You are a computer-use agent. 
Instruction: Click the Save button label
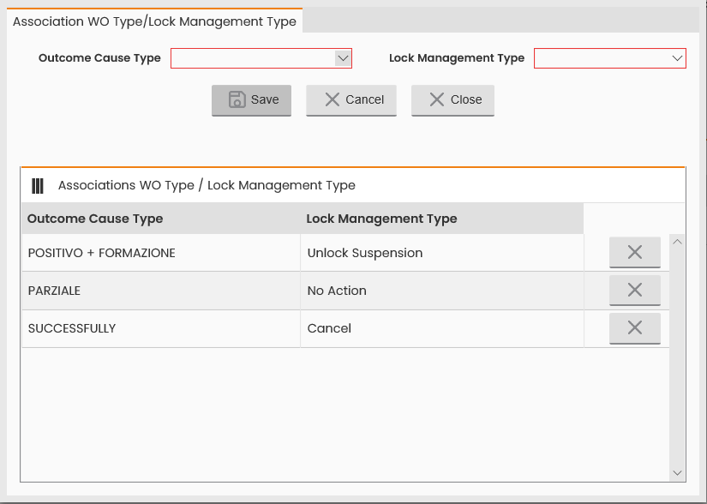coord(265,99)
